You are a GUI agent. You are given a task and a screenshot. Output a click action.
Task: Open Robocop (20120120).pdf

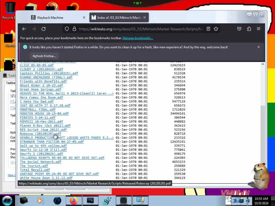41,134
